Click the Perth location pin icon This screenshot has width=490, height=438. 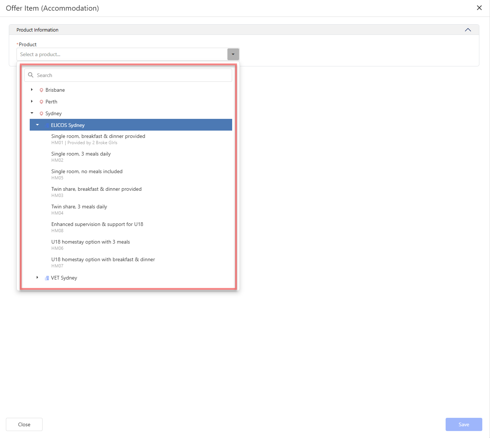(x=41, y=102)
